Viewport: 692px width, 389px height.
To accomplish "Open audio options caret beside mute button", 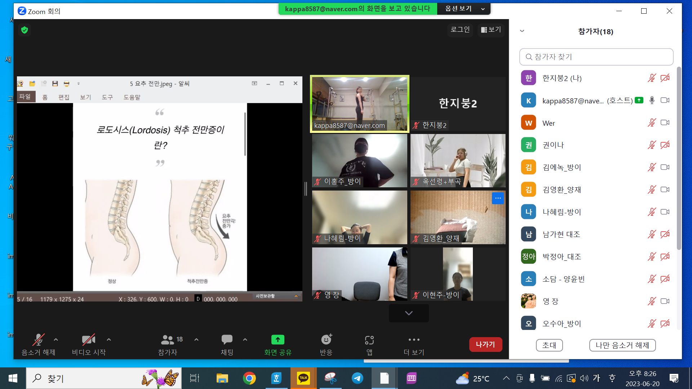I will (56, 340).
